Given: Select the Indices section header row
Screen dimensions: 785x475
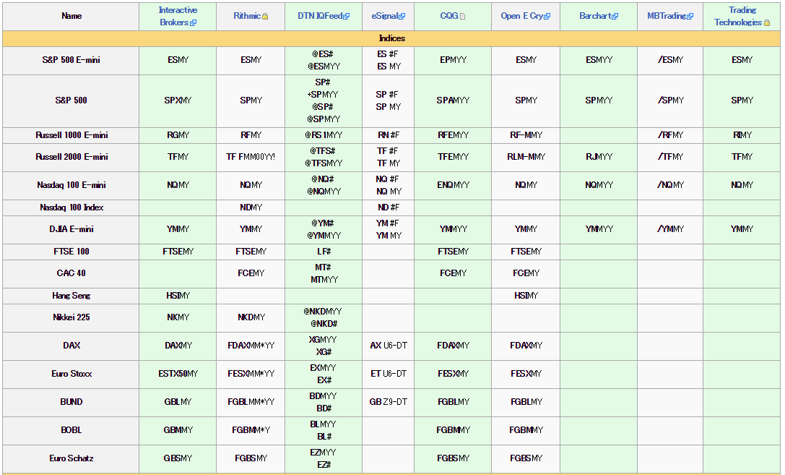Looking at the screenshot, I should [x=392, y=38].
